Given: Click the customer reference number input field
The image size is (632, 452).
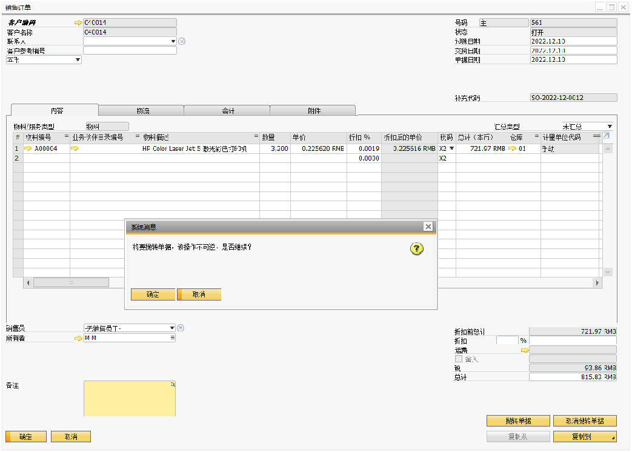Looking at the screenshot, I should 130,51.
